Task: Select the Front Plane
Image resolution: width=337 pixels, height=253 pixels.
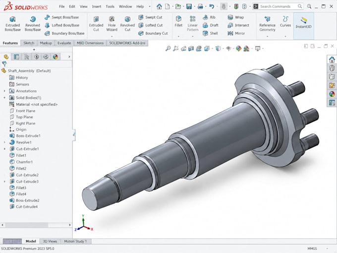Action: coord(22,111)
